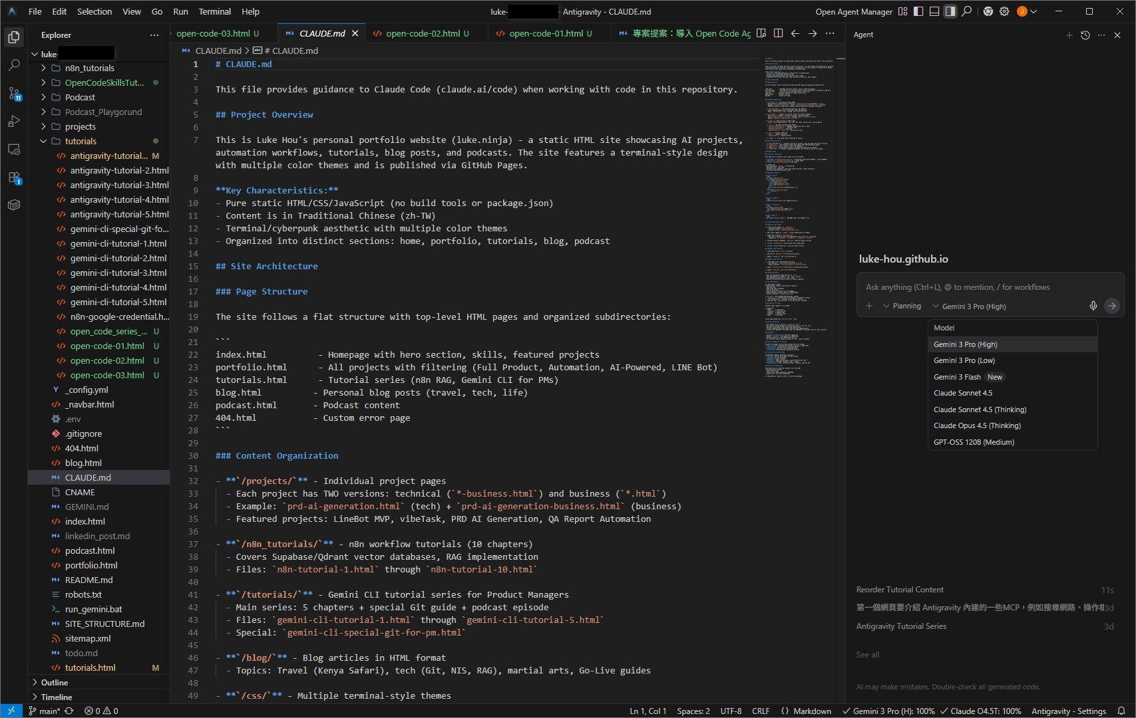Open the Explorer view in the activity bar
The height and width of the screenshot is (718, 1136).
(x=13, y=38)
